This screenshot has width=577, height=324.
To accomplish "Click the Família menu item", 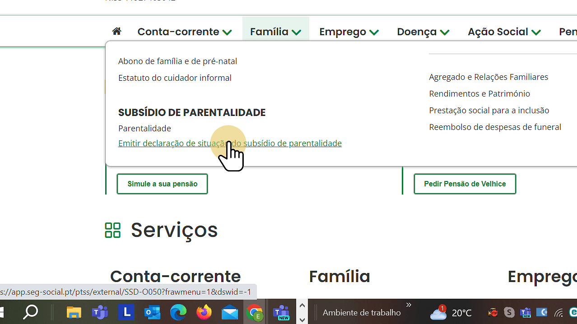I will pos(275,31).
